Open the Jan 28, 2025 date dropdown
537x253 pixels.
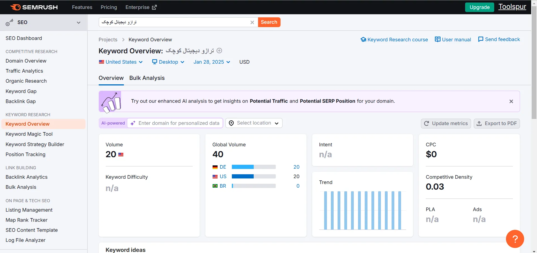click(212, 62)
